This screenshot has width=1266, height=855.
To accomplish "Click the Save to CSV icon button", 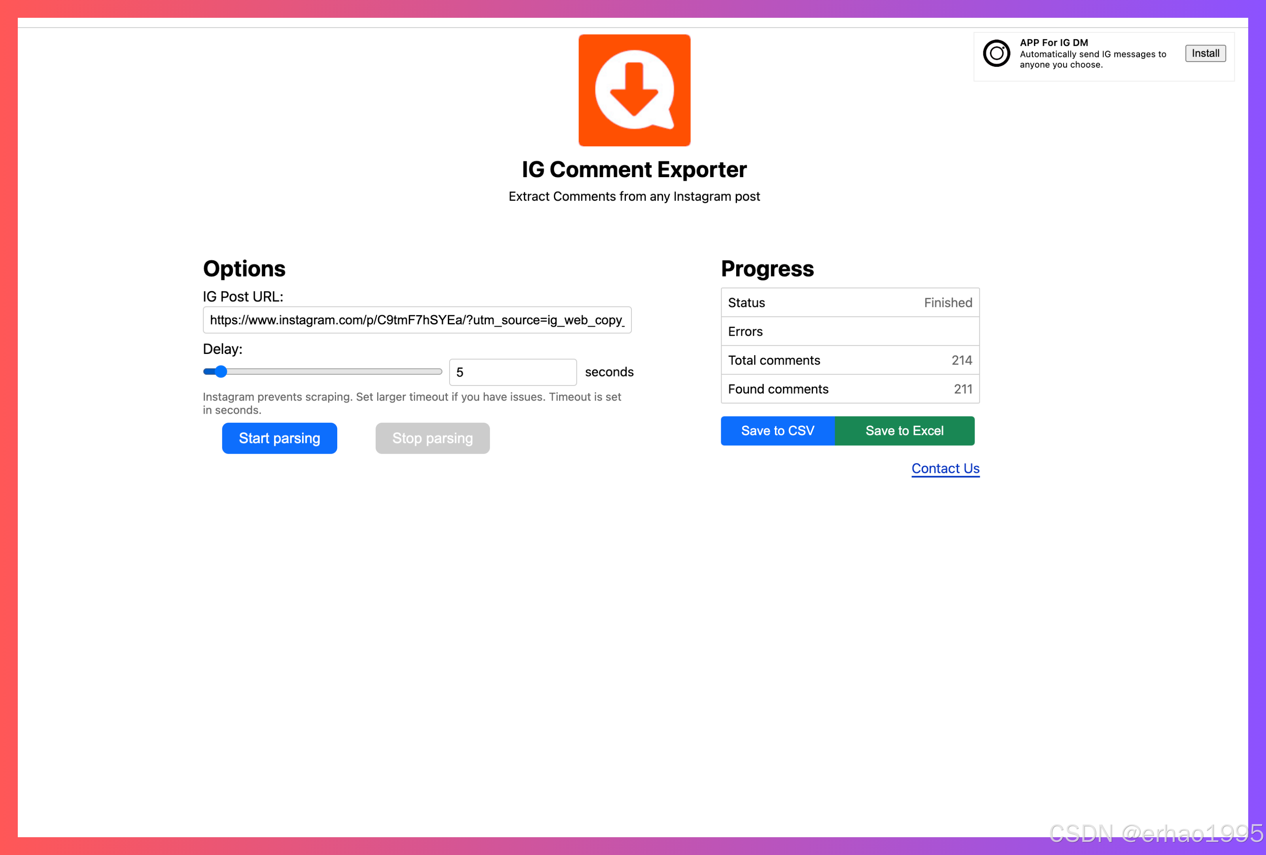I will click(x=778, y=430).
